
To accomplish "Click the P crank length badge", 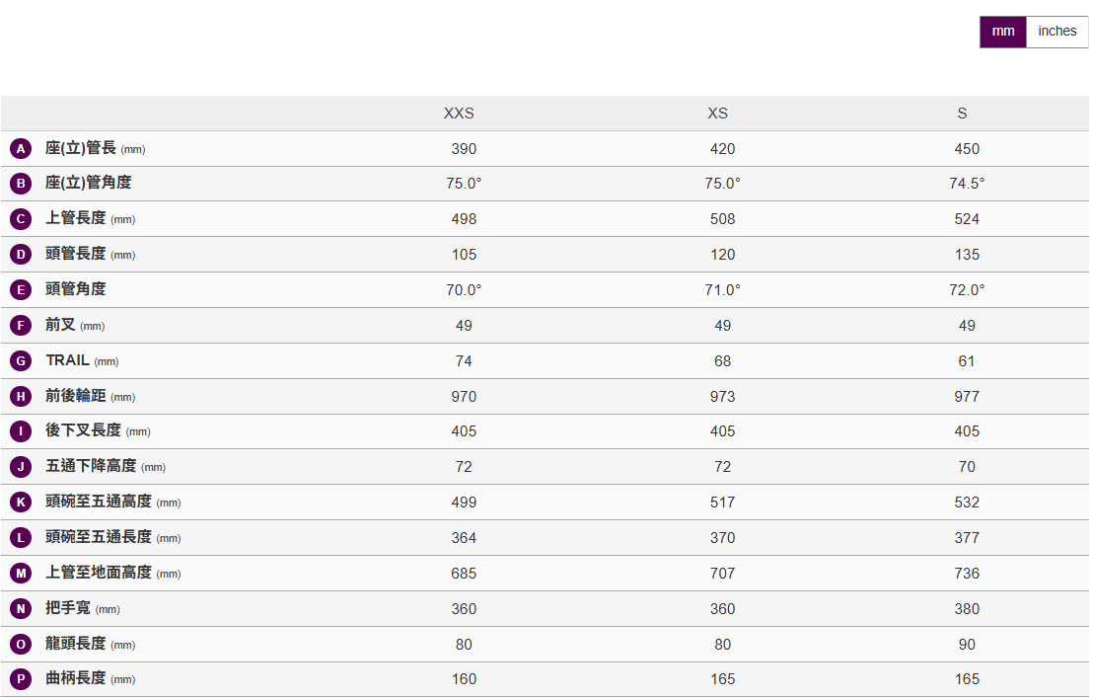I will pos(21,679).
